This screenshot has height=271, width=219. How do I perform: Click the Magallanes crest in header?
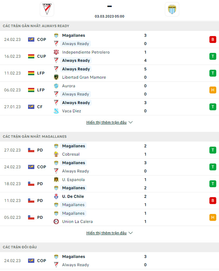click(172, 9)
